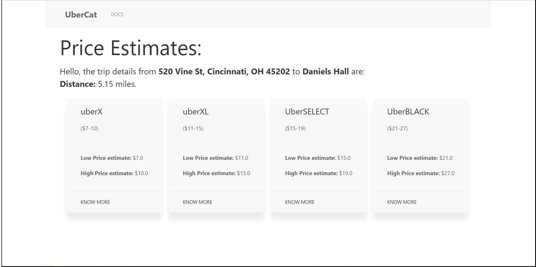This screenshot has width=536, height=267.
Task: Click KNOW MORE on the UberSELECT card
Action: [x=300, y=202]
